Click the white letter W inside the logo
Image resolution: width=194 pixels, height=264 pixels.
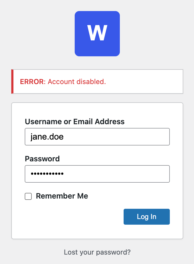(x=97, y=33)
